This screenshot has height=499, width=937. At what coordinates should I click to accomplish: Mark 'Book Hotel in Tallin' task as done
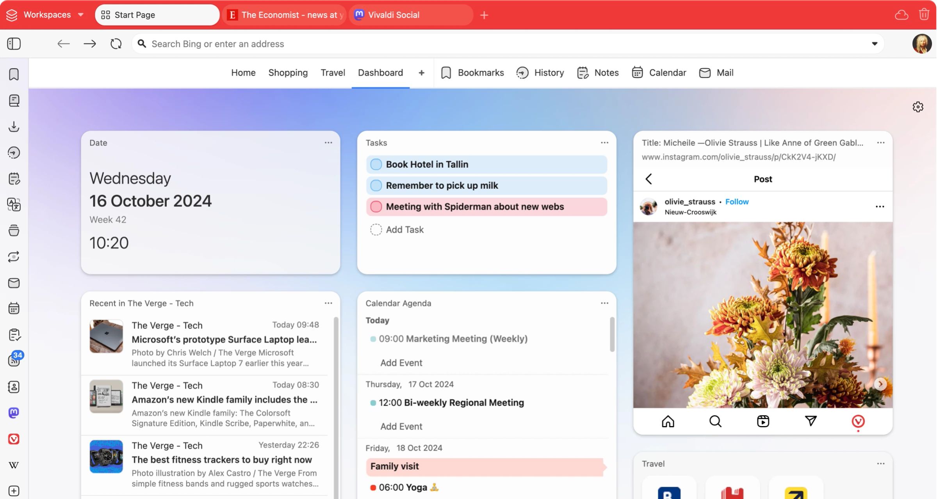pos(376,164)
